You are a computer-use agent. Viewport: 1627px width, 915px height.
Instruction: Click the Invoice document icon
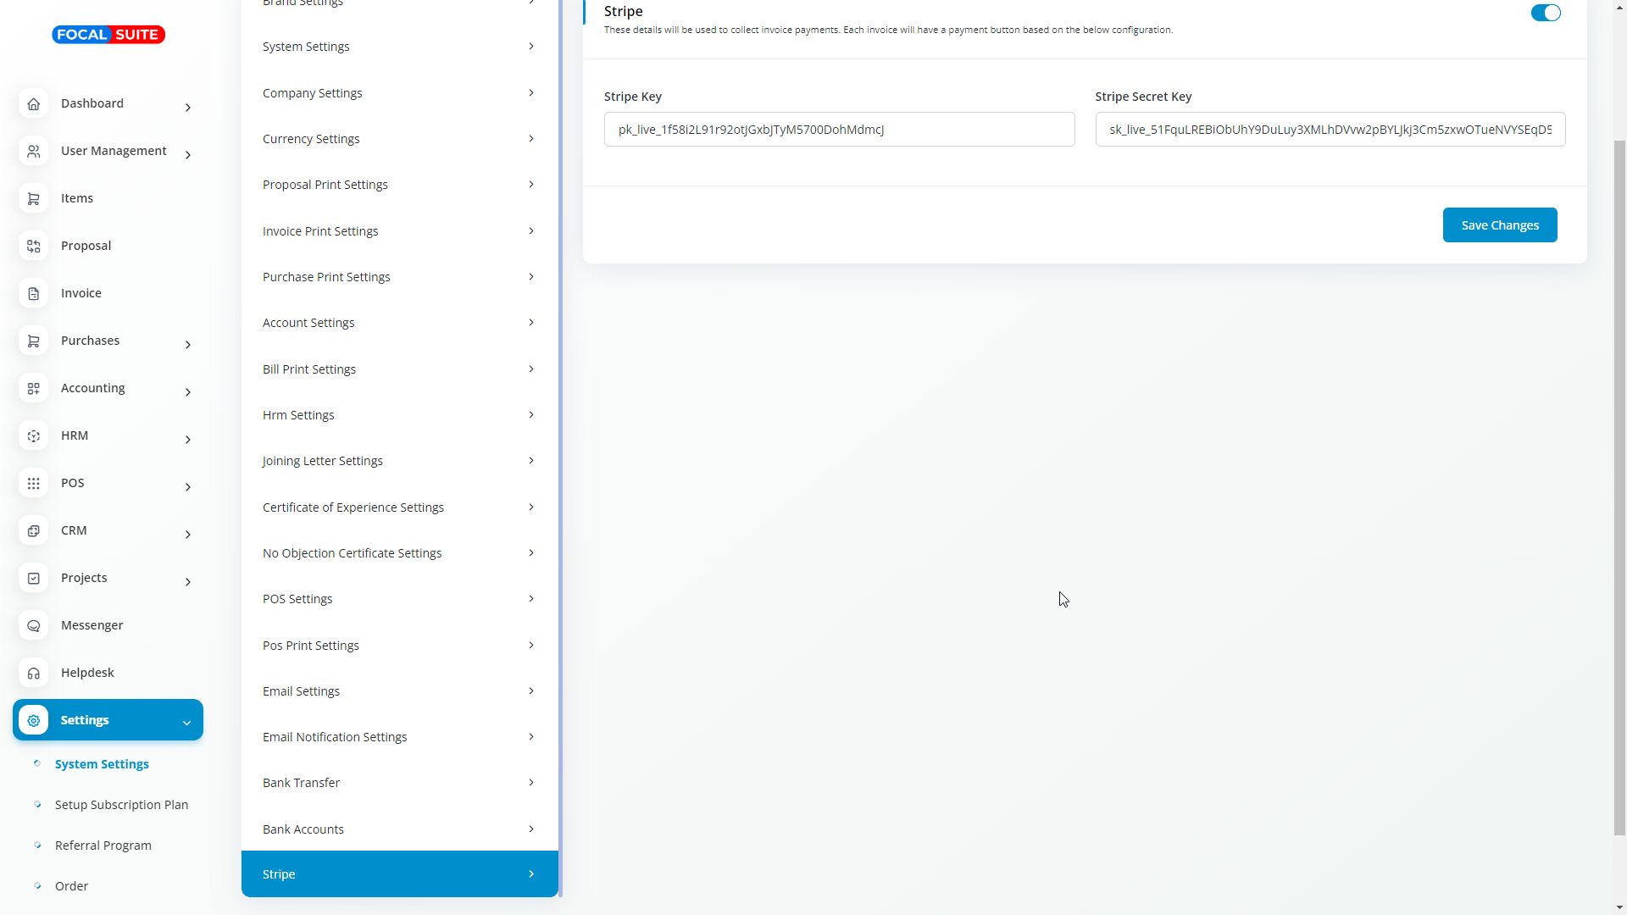(33, 294)
